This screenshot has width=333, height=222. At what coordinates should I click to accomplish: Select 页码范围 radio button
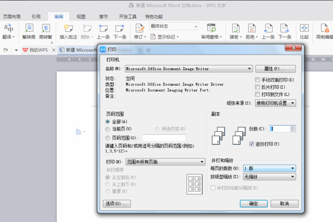[x=108, y=138]
